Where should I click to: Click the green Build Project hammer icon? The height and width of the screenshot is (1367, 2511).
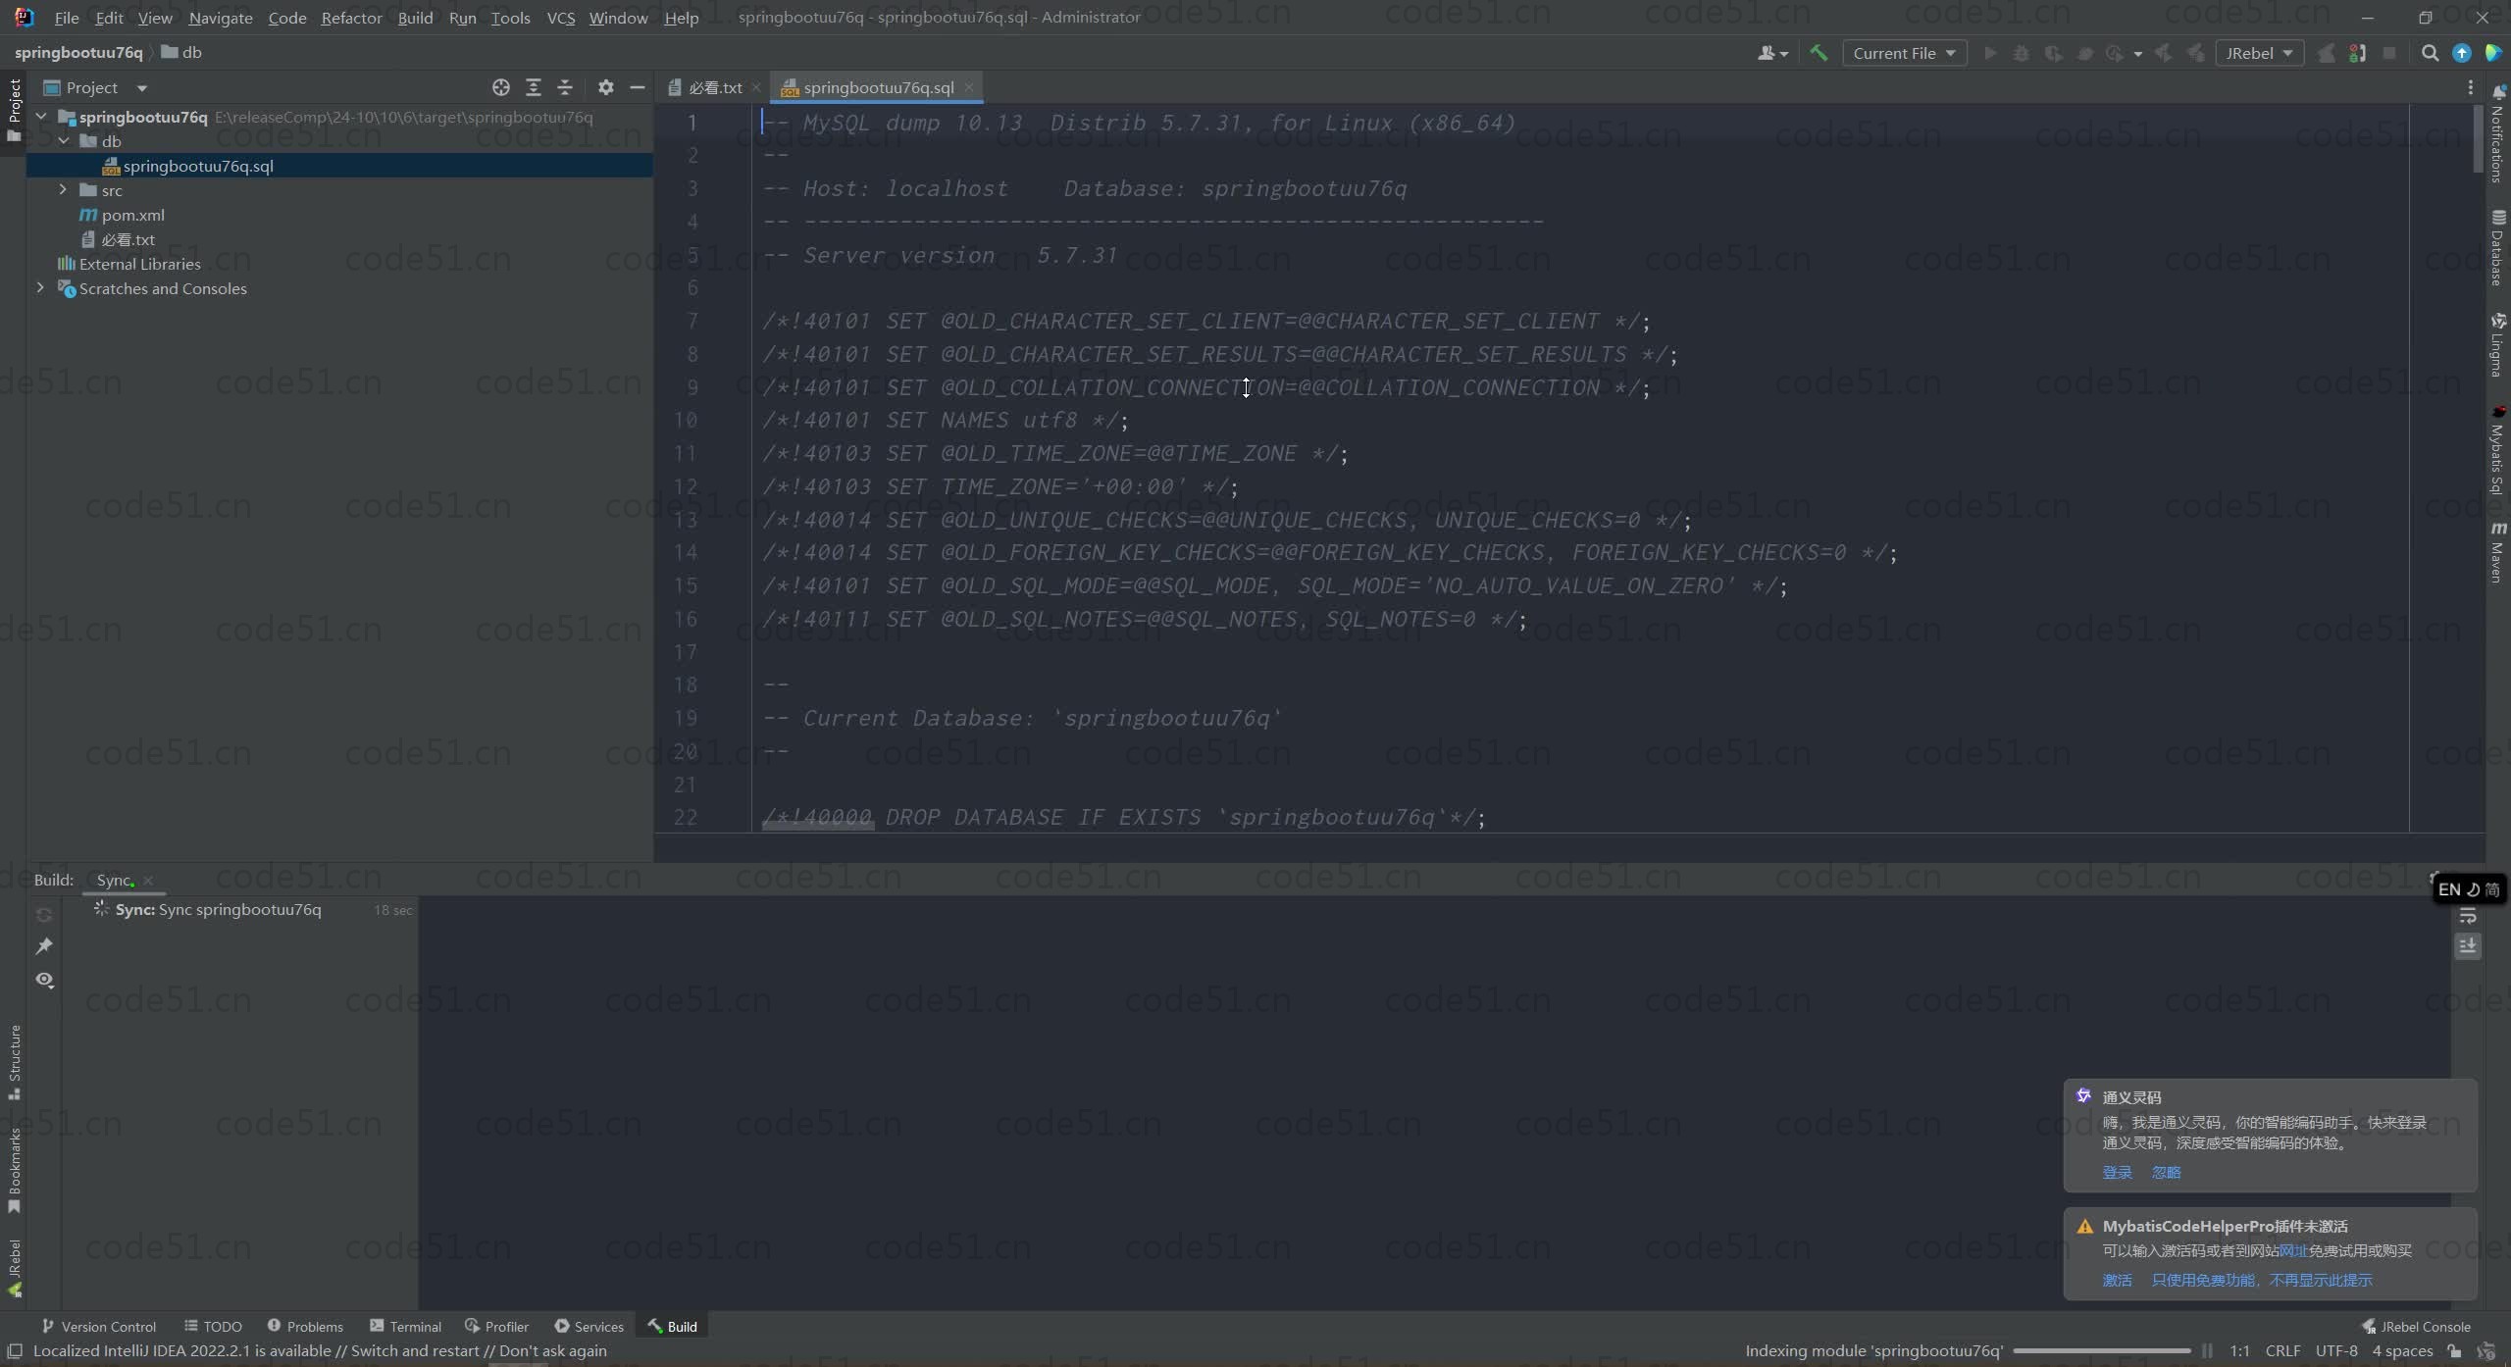[1819, 53]
